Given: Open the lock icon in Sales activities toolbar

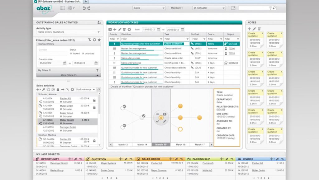Looking at the screenshot, I should pyautogui.click(x=58, y=89).
